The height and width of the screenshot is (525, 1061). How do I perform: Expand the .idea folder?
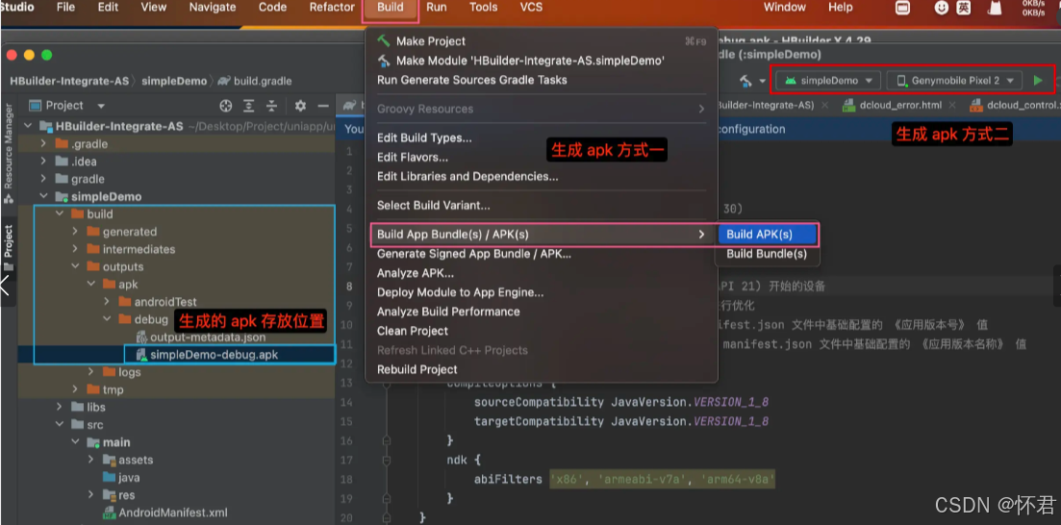pos(44,162)
